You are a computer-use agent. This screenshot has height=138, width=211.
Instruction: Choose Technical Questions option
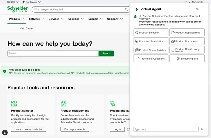tap(151, 58)
